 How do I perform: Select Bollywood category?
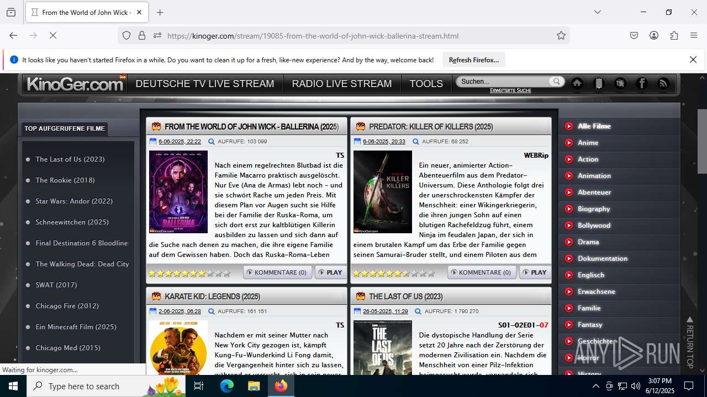(x=594, y=226)
